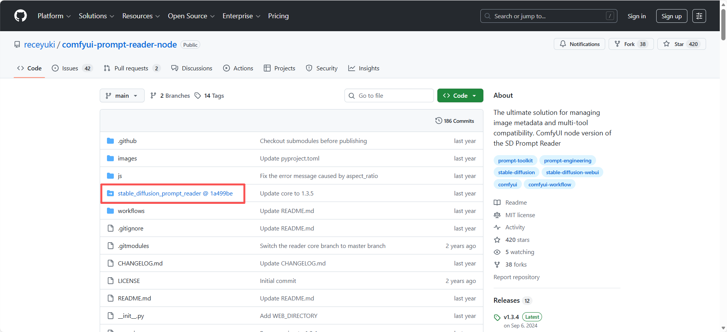The height and width of the screenshot is (332, 727).
Task: Open the GitHub homepage logo
Action: pos(21,16)
